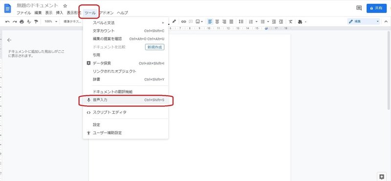This screenshot has width=391, height=181.
Task: Close the ツール menu
Action: pyautogui.click(x=90, y=13)
